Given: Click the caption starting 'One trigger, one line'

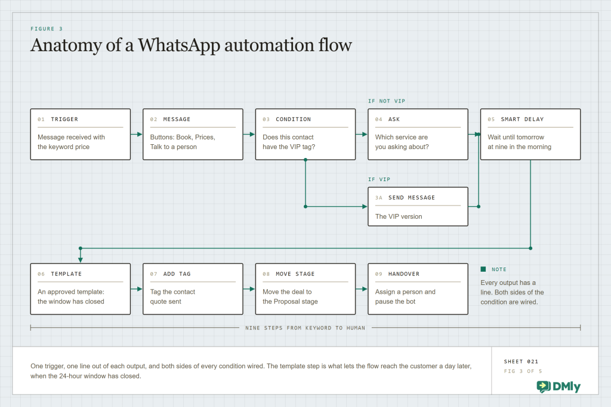Looking at the screenshot, I should tap(251, 371).
